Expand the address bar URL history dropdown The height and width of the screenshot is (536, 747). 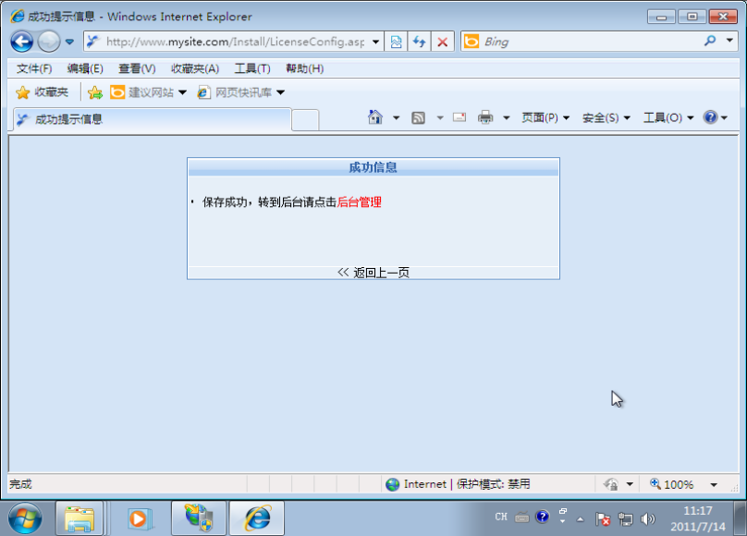coord(376,42)
